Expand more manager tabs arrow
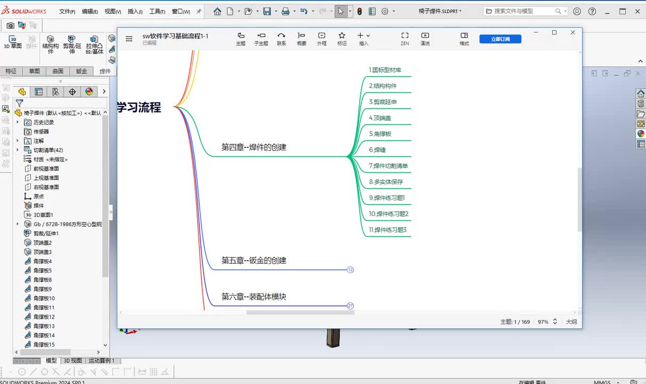 coord(104,92)
